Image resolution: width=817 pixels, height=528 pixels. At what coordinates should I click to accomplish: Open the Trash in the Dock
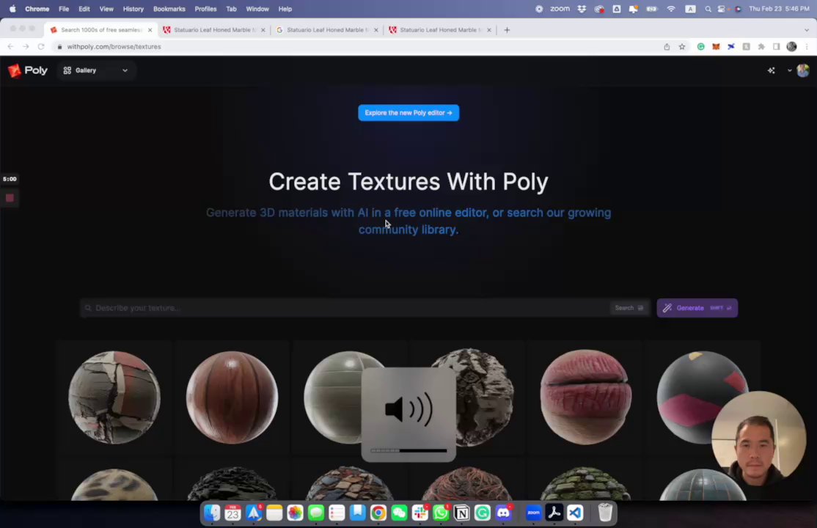pyautogui.click(x=605, y=513)
